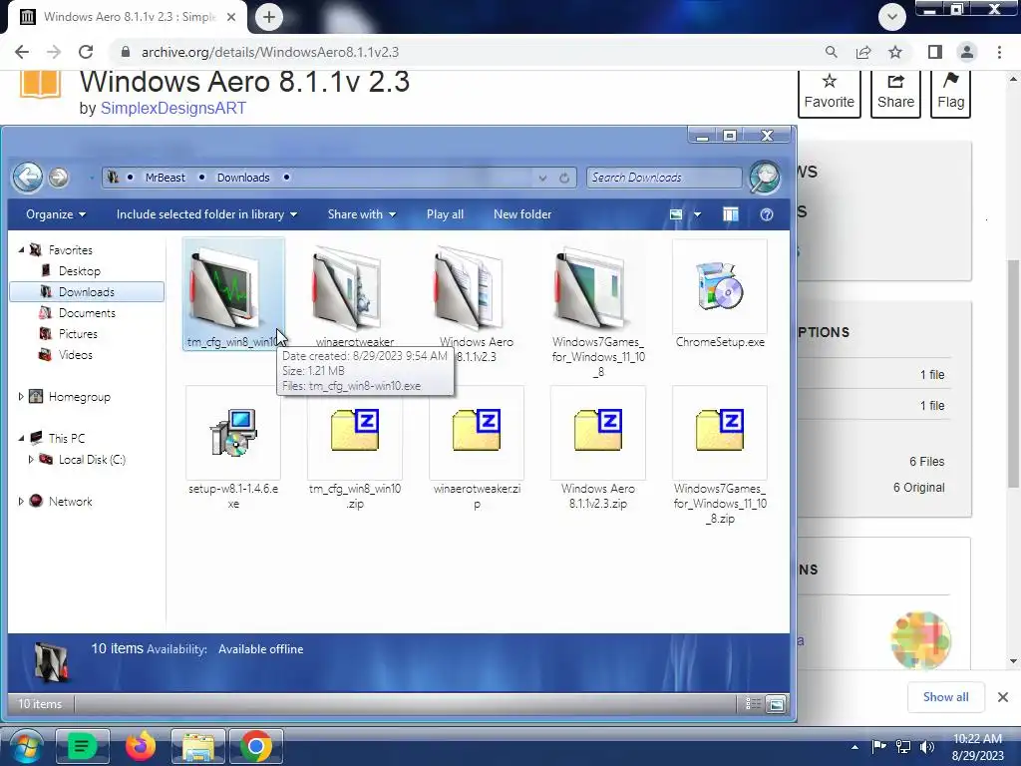Select Pictures in navigation pane
Screen dimensions: 1021x766
(78, 333)
